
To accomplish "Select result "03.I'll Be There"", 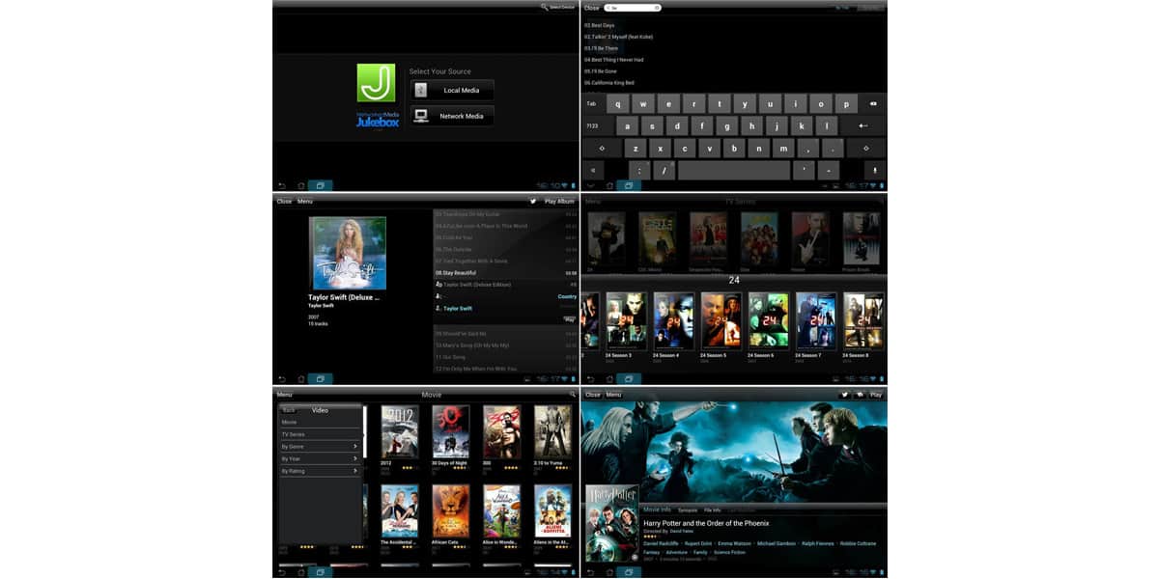I will [601, 48].
